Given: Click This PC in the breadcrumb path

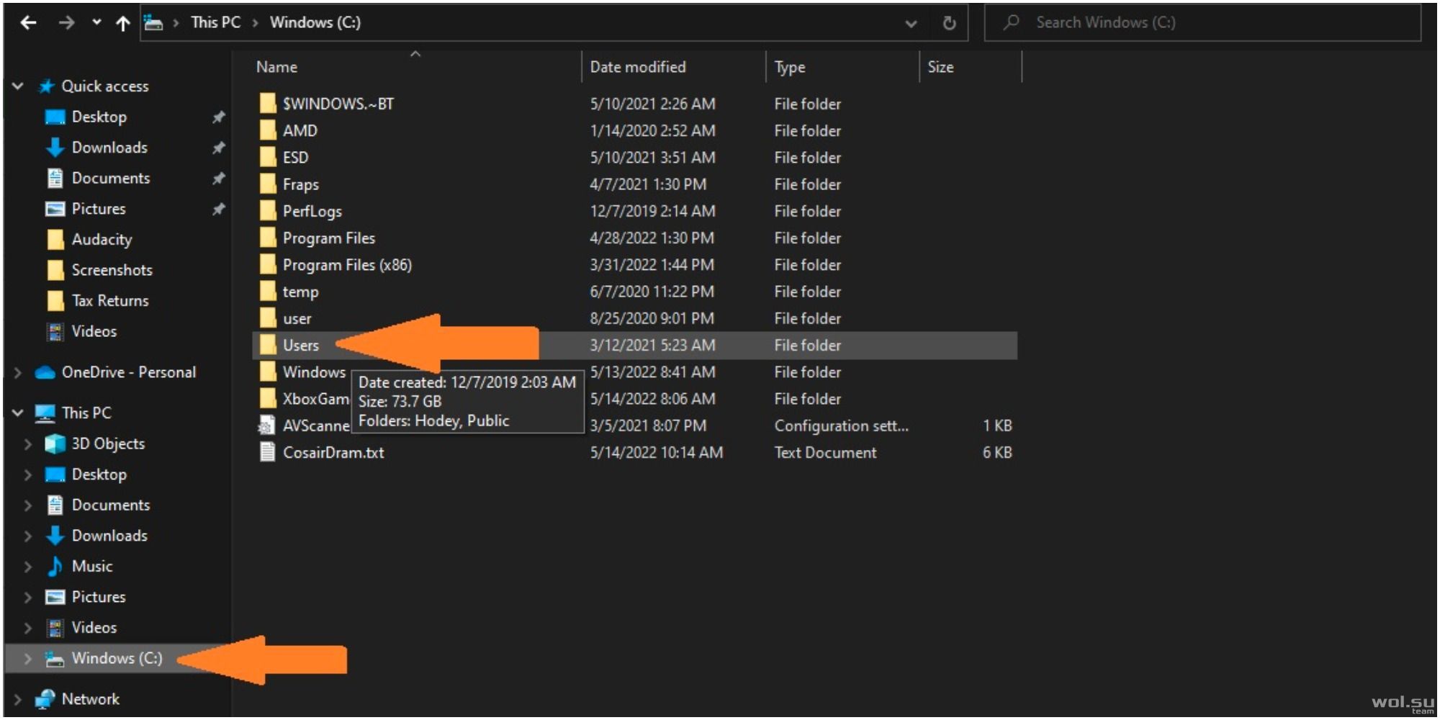Looking at the screenshot, I should pos(215,22).
